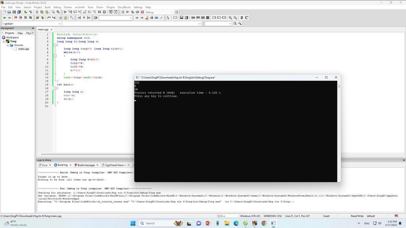
Task: Build the project with gear icon
Action: point(123,12)
